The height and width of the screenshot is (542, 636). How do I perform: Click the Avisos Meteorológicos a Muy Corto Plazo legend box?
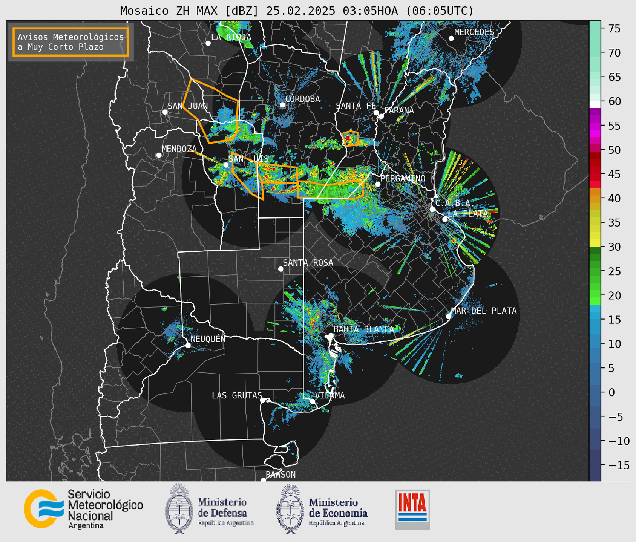coord(71,42)
